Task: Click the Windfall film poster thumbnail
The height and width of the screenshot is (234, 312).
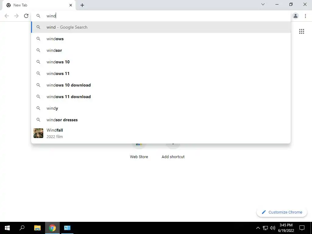Action: pos(38,133)
